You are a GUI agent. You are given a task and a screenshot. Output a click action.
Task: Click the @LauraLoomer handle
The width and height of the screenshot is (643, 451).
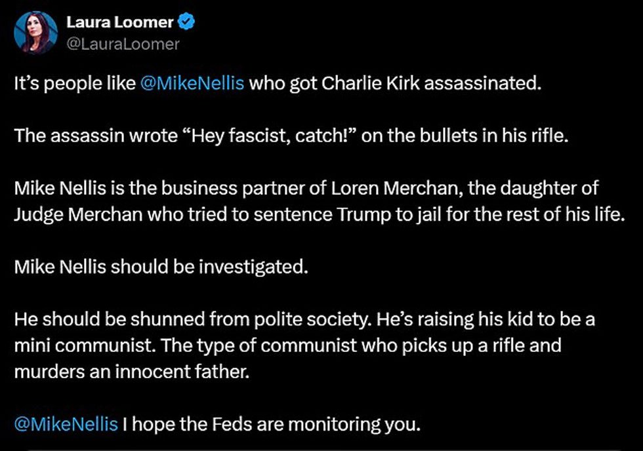pos(123,44)
